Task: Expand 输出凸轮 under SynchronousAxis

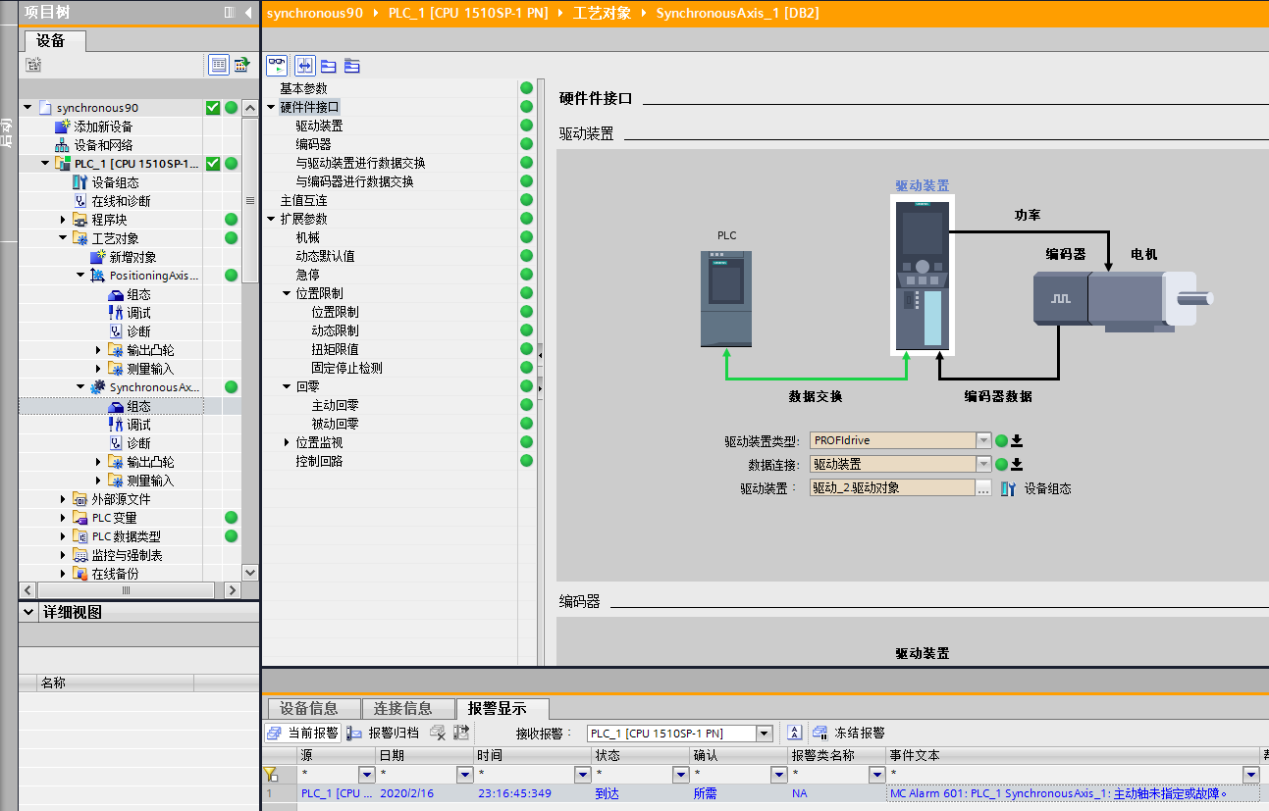Action: 99,462
